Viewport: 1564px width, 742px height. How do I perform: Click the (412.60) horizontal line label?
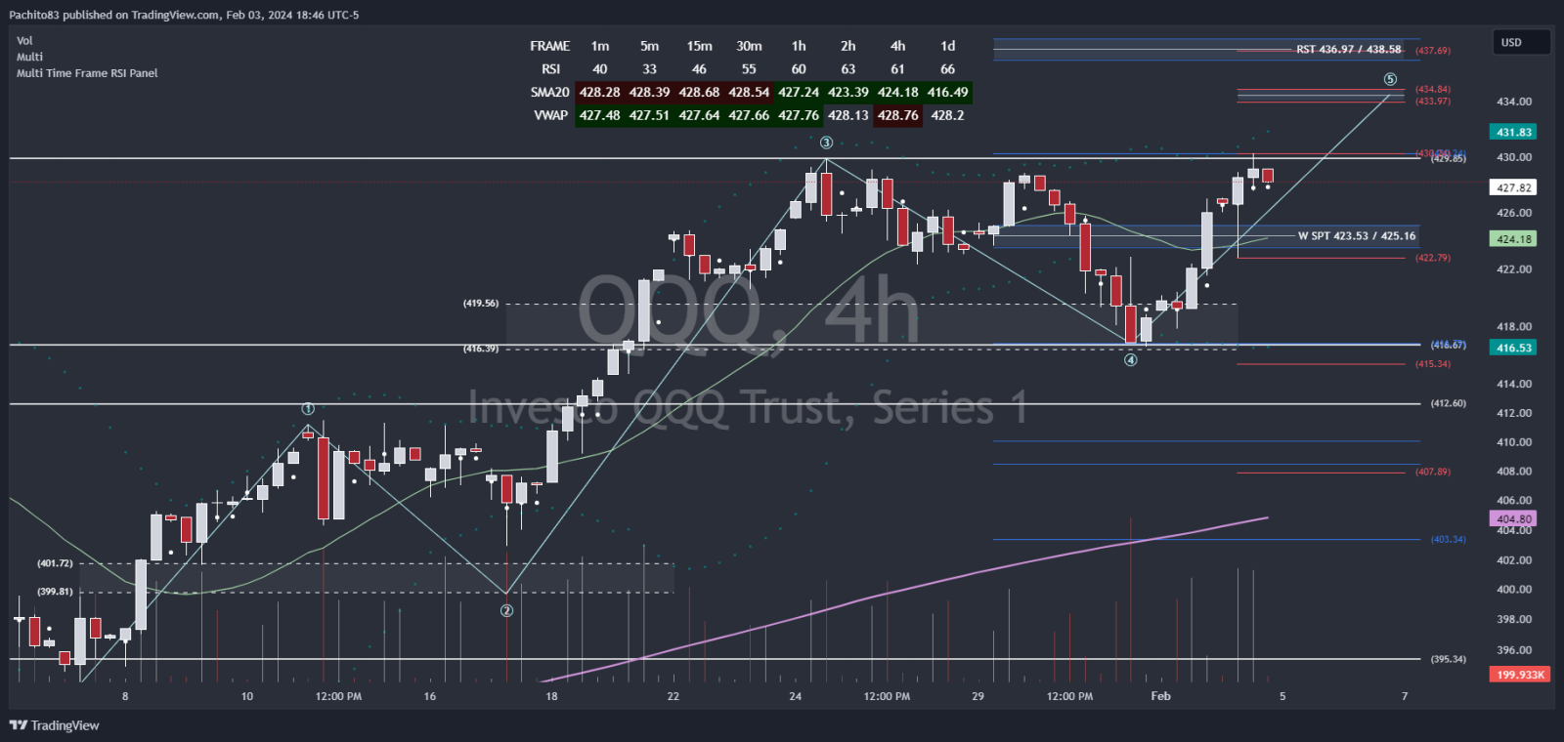pos(1448,403)
